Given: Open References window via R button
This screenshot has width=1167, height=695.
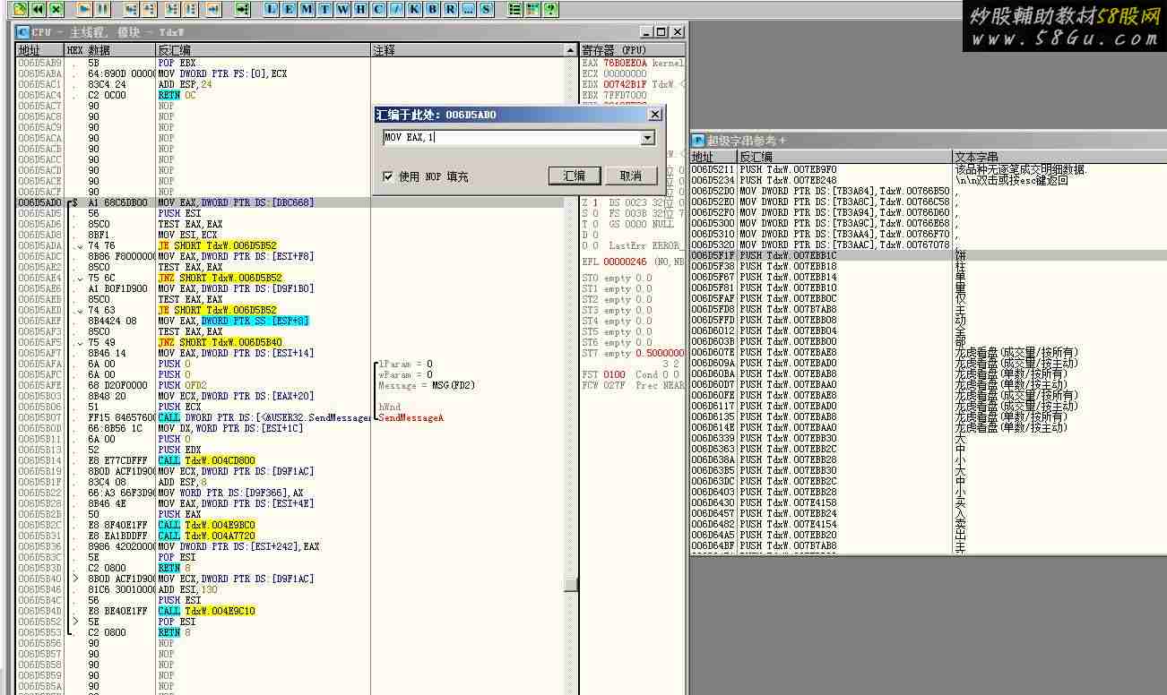Looking at the screenshot, I should [450, 9].
